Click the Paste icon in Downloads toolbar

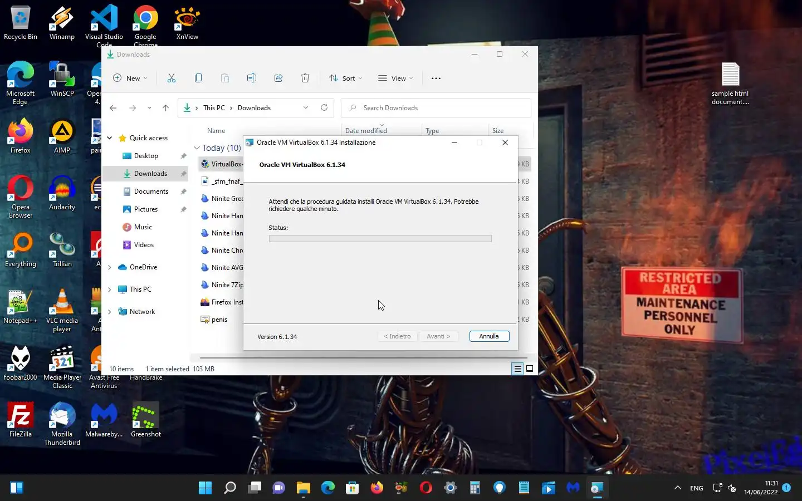pyautogui.click(x=224, y=78)
